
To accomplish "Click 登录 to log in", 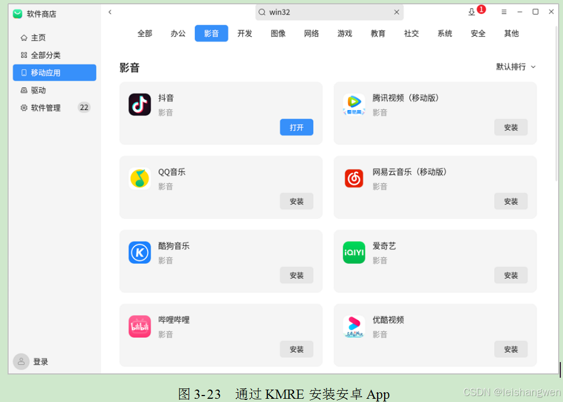I will point(41,362).
